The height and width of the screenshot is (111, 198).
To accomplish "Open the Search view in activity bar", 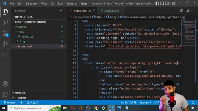I will click(x=5, y=23).
